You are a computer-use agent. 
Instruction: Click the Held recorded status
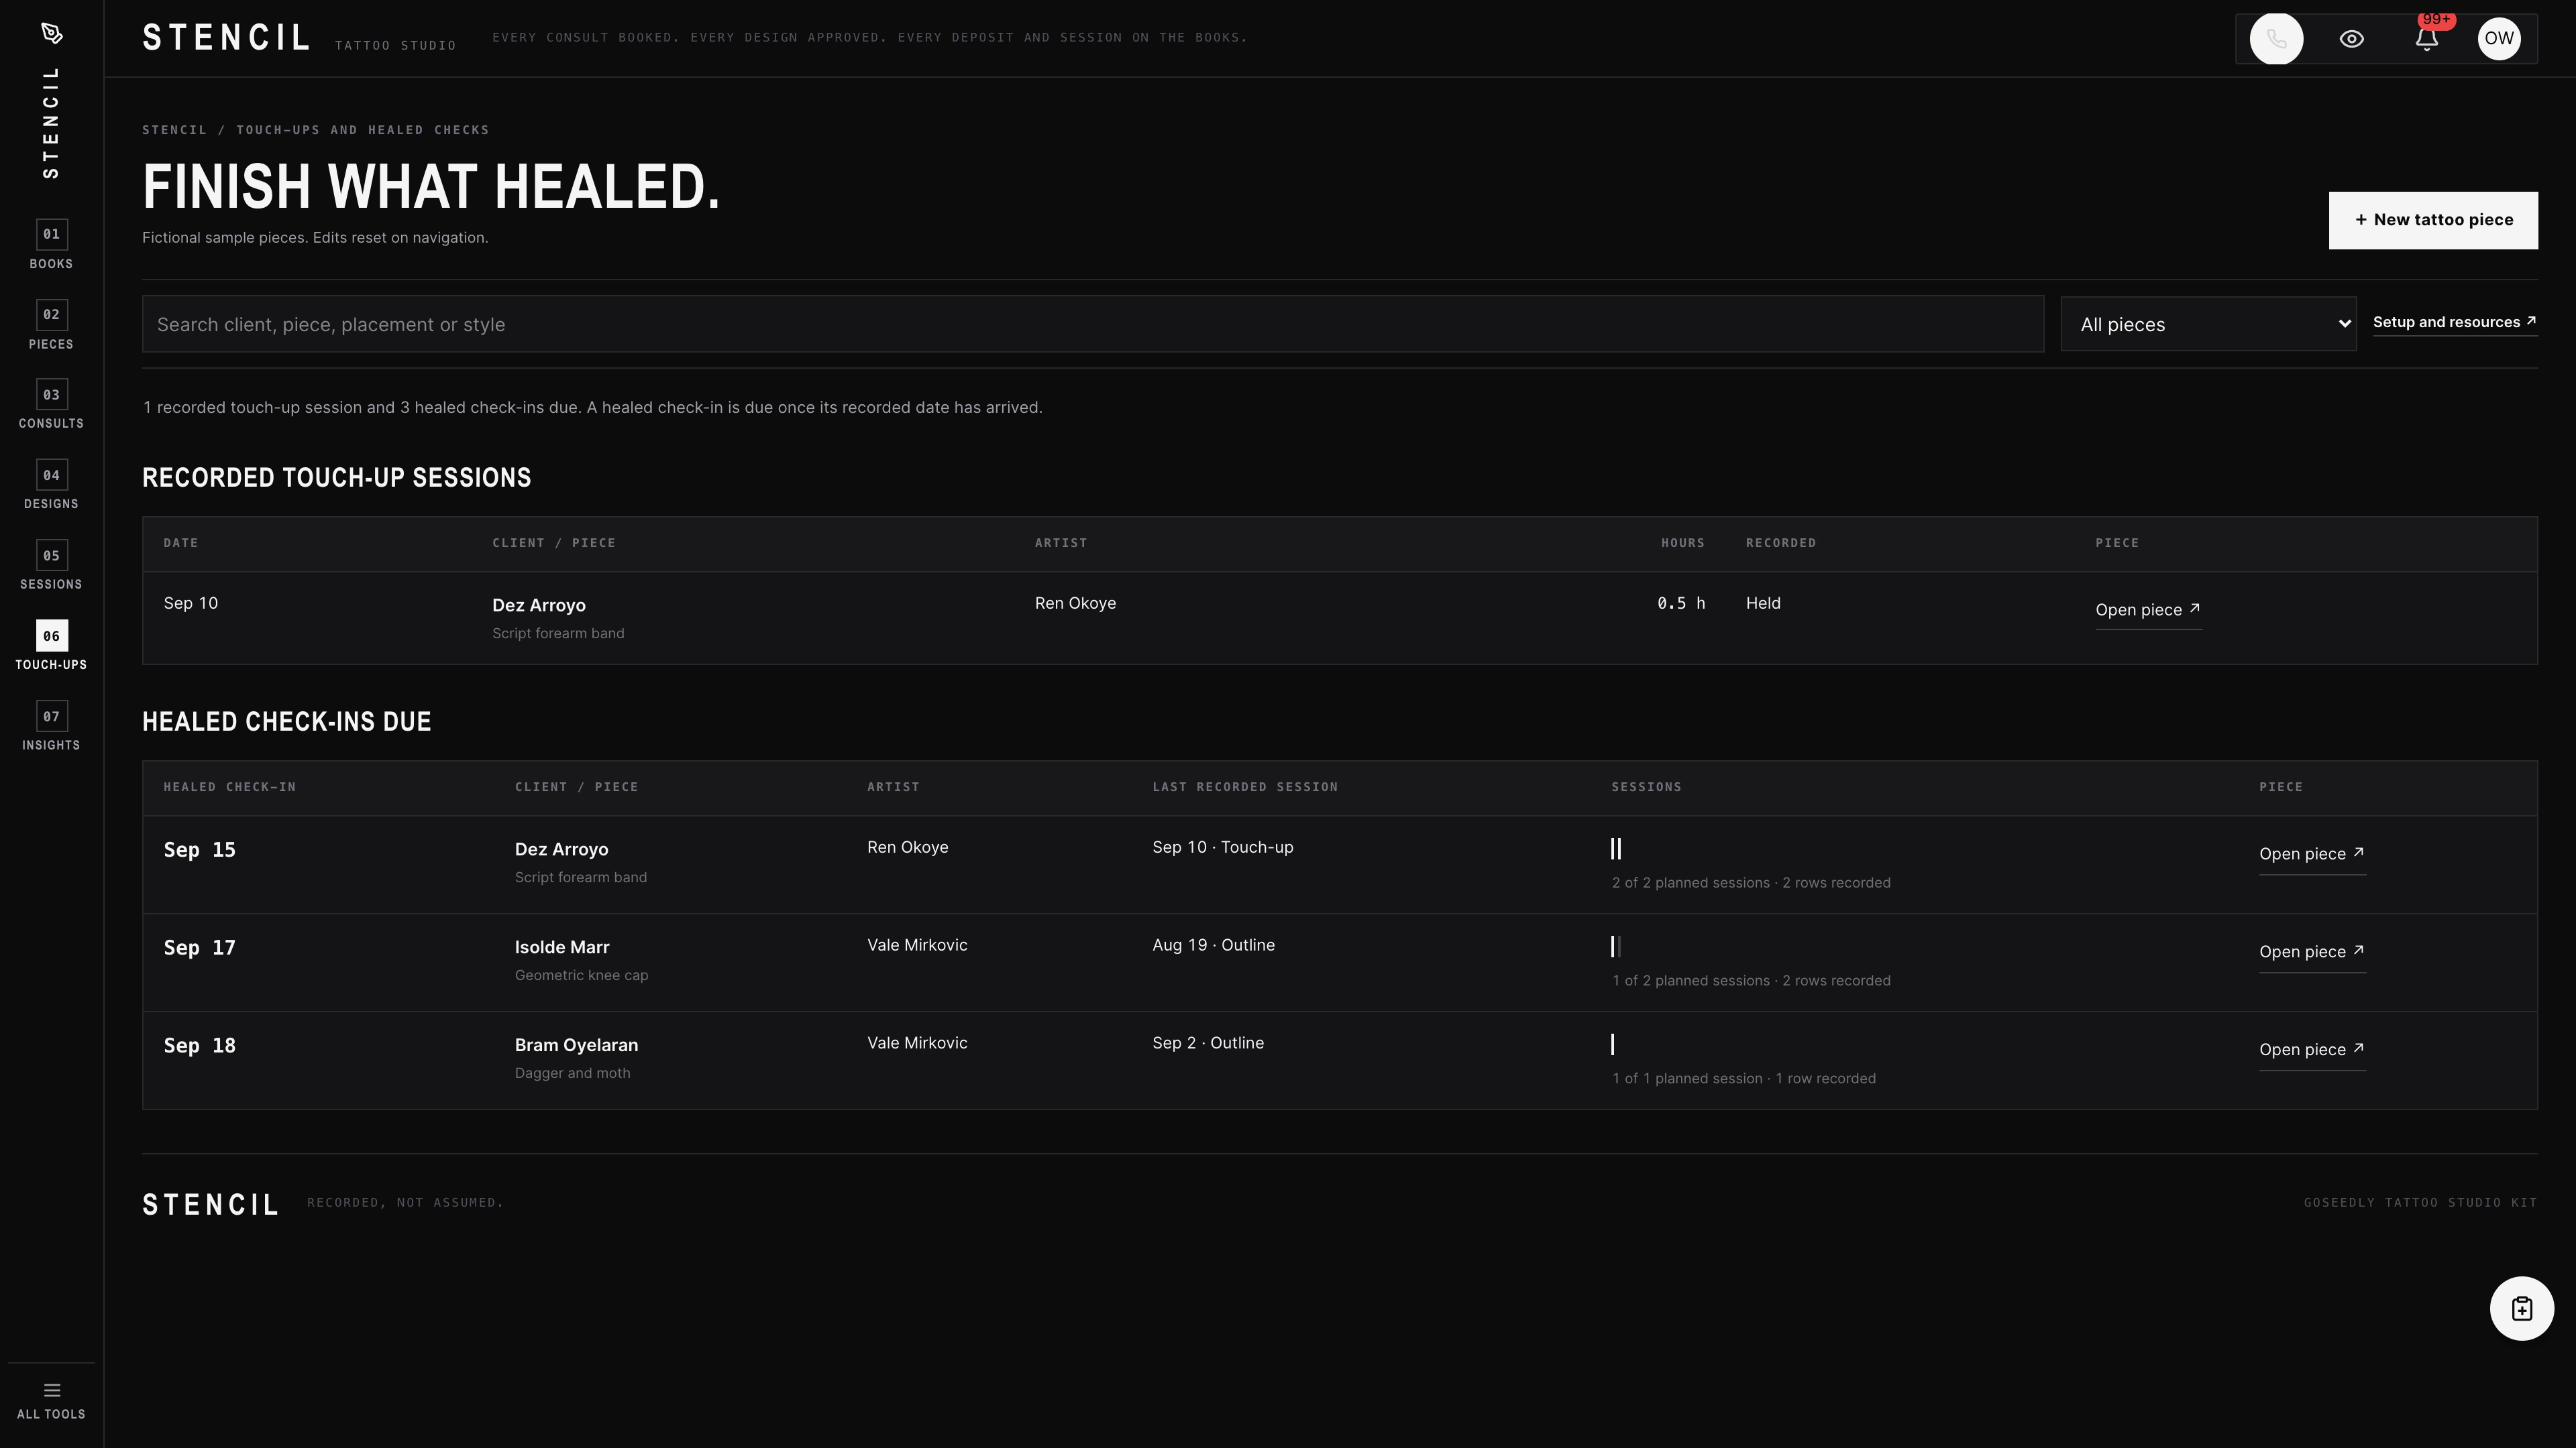pos(1762,603)
